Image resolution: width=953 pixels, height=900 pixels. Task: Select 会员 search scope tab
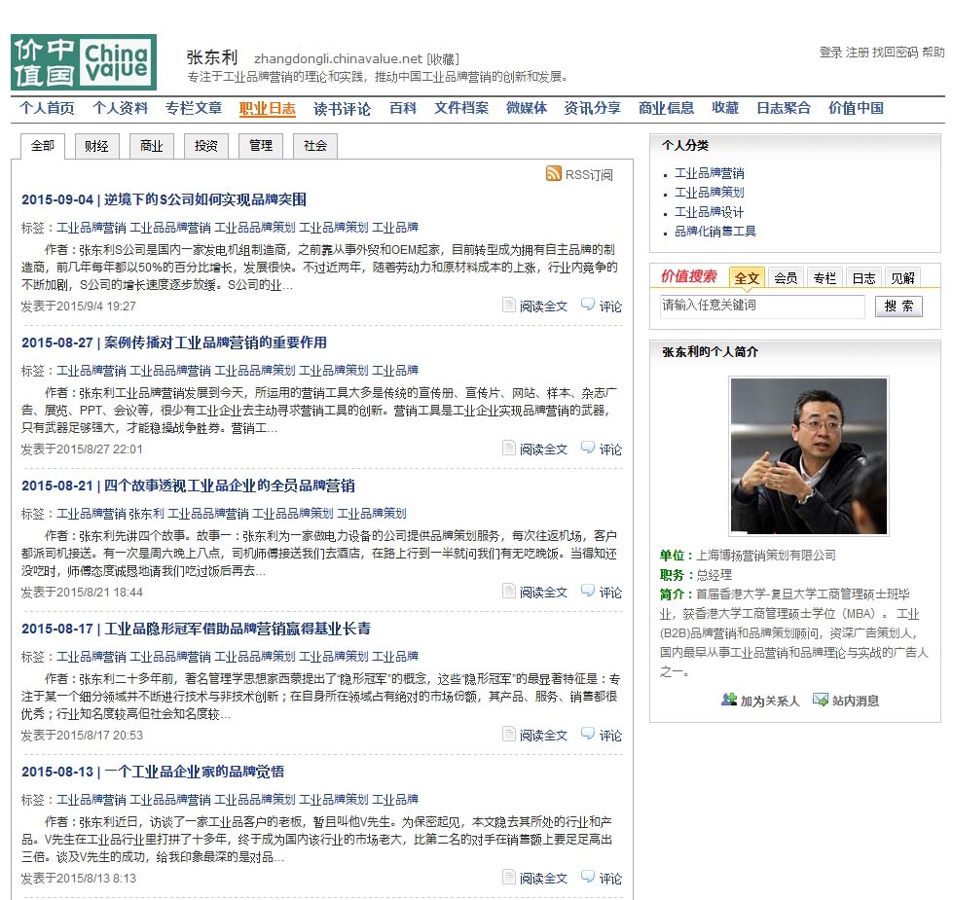point(786,277)
